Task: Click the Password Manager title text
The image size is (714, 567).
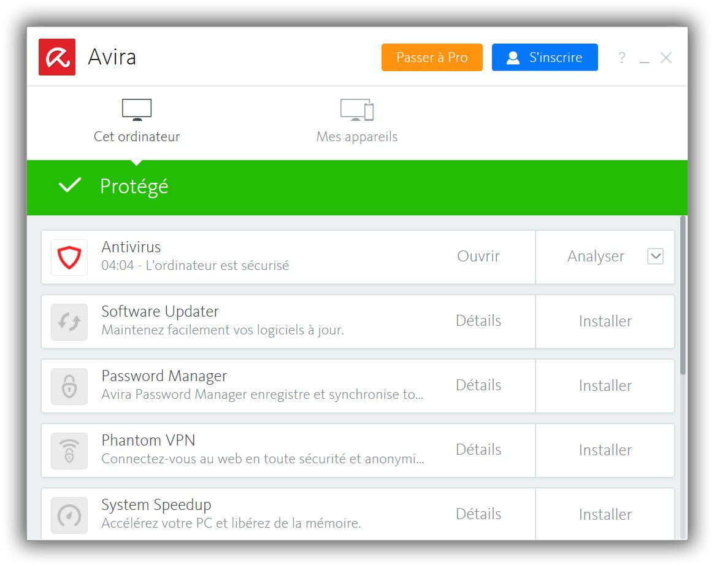Action: (164, 376)
